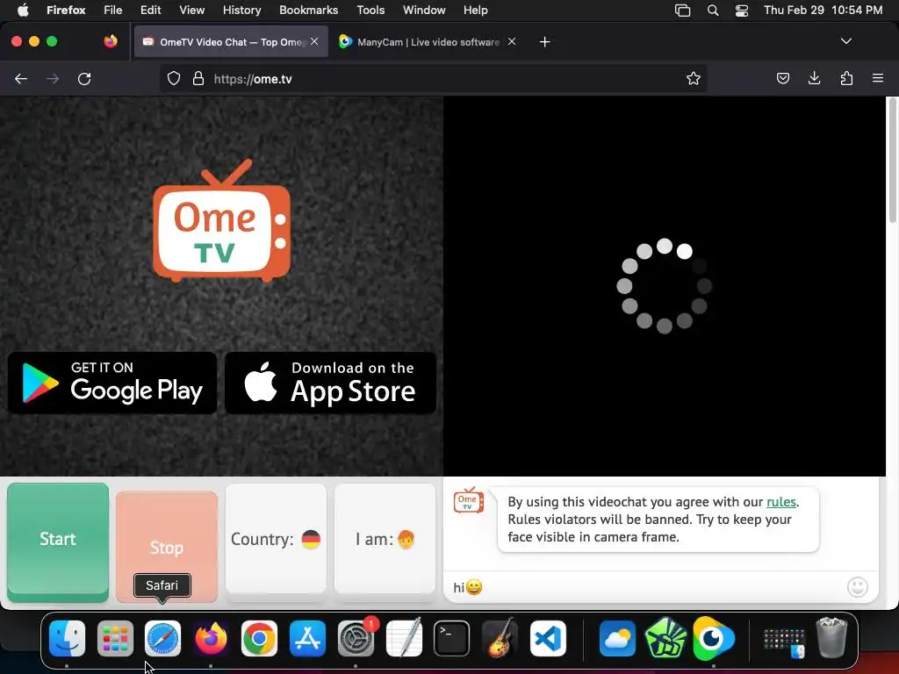Click the Spotlight search icon in menu bar
The height and width of the screenshot is (674, 899).
(x=713, y=11)
